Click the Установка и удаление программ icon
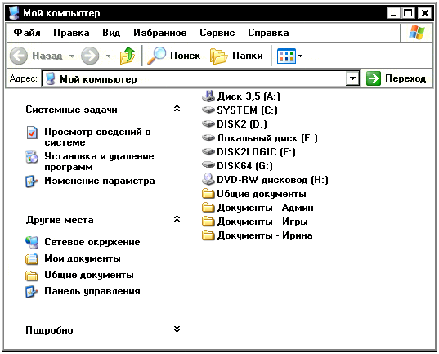 (32, 157)
